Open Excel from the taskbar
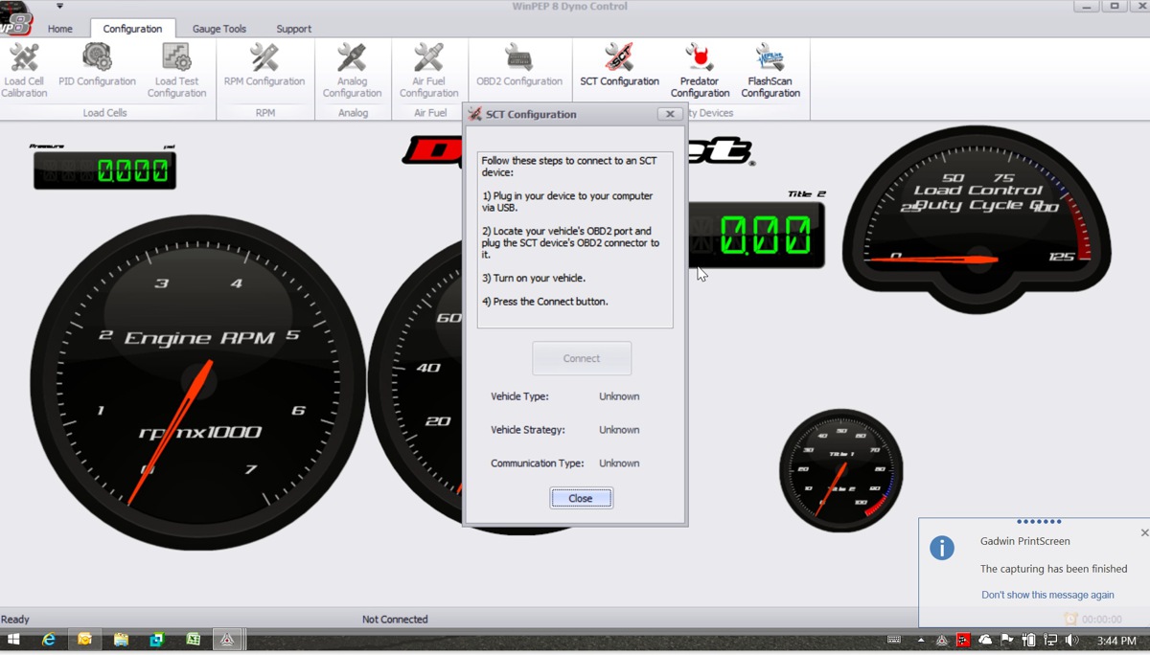Image resolution: width=1150 pixels, height=655 pixels. (x=192, y=640)
